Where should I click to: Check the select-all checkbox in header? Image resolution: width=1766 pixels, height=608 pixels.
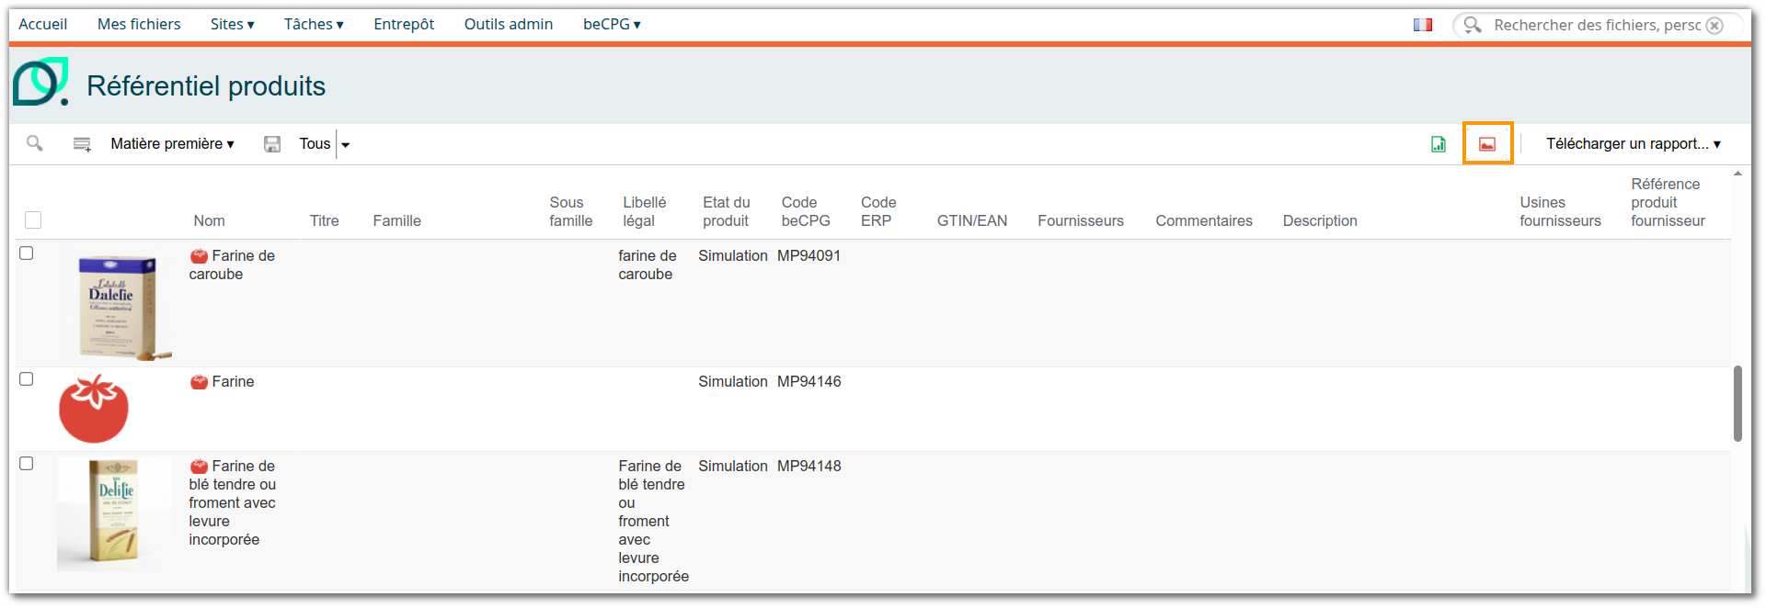pyautogui.click(x=33, y=220)
